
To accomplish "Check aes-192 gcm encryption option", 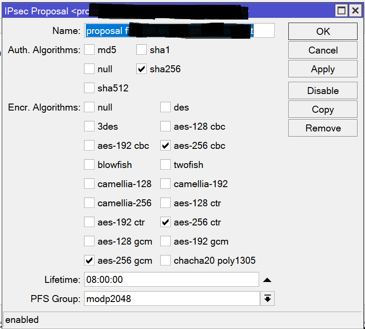I will (165, 241).
